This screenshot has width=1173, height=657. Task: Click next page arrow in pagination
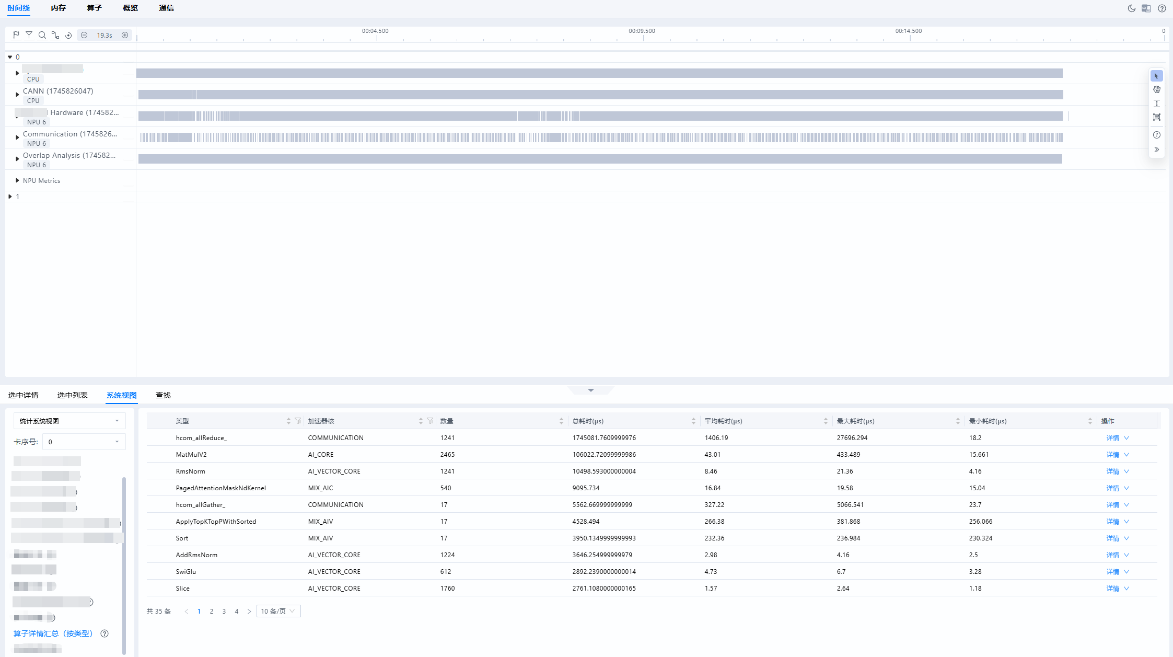coord(249,611)
